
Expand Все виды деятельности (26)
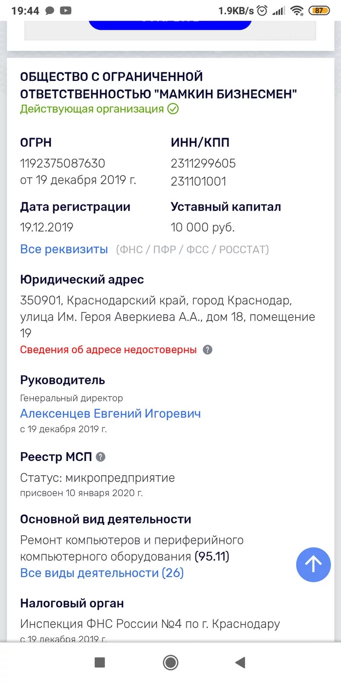coord(102,573)
